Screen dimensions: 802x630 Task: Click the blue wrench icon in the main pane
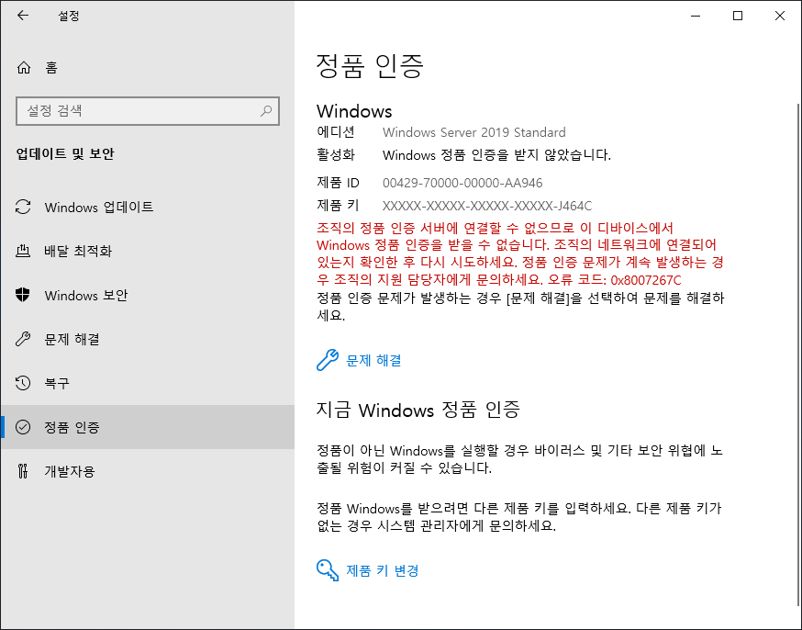point(328,360)
